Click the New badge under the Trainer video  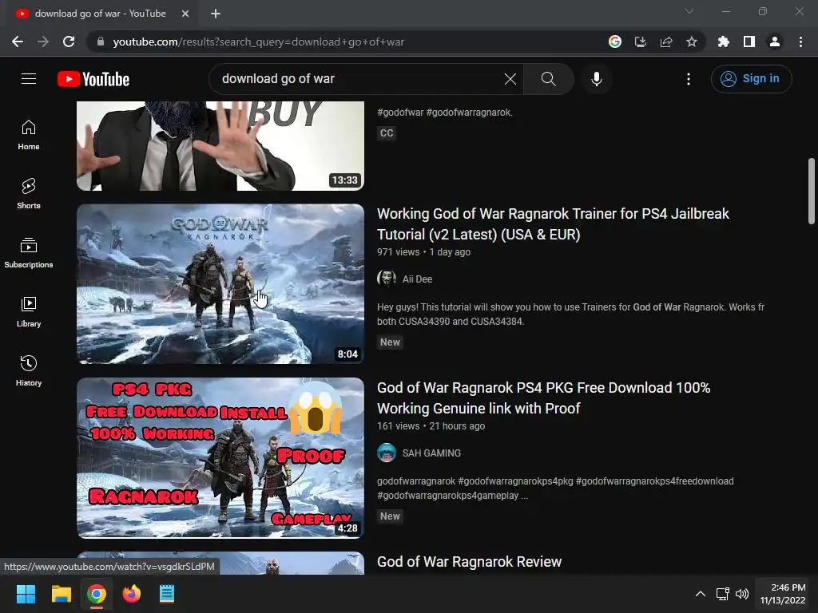[x=390, y=342]
